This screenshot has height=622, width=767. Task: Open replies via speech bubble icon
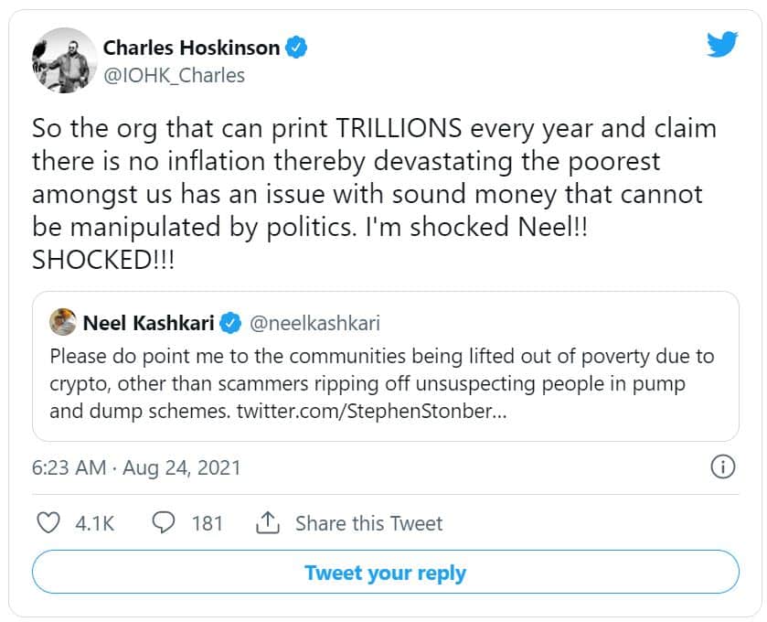click(163, 523)
